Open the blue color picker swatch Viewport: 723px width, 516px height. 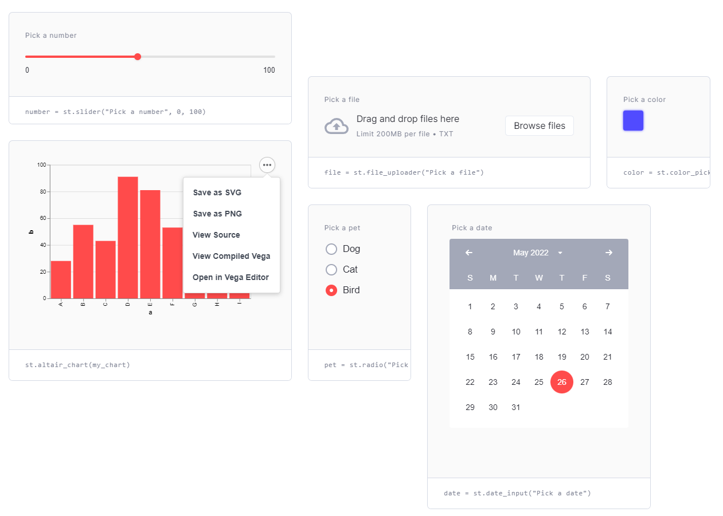[x=634, y=121]
